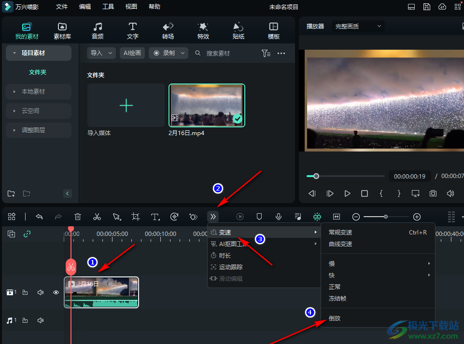Viewport: 464px width, 344px height.
Task: Mute the audio track 1 speaker
Action: click(x=41, y=320)
